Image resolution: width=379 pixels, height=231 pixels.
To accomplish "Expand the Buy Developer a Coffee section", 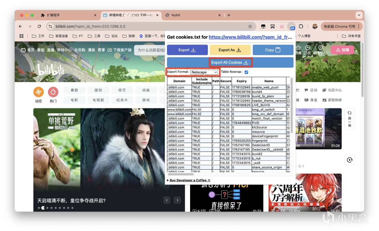I will tap(189, 180).
